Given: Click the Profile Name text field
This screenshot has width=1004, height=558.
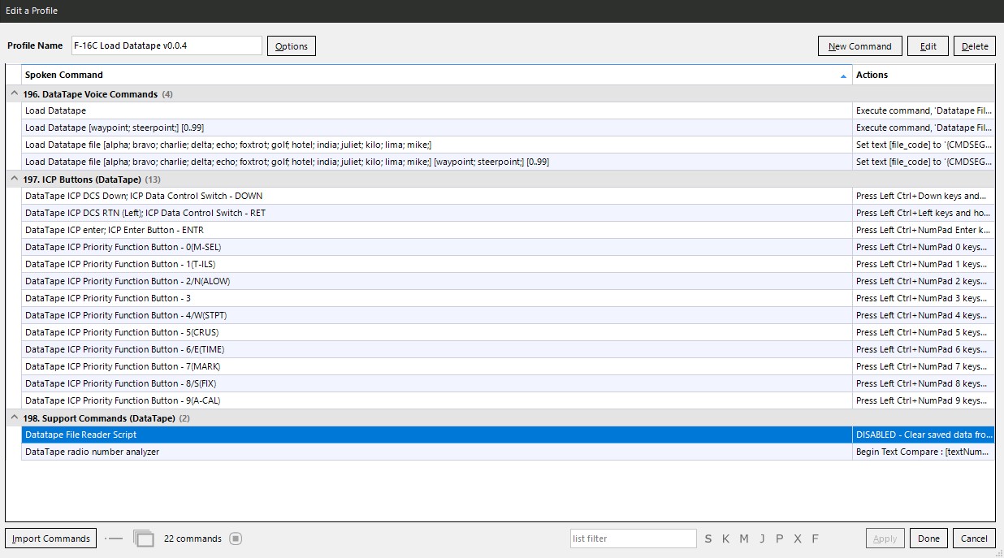Looking at the screenshot, I should pos(167,45).
